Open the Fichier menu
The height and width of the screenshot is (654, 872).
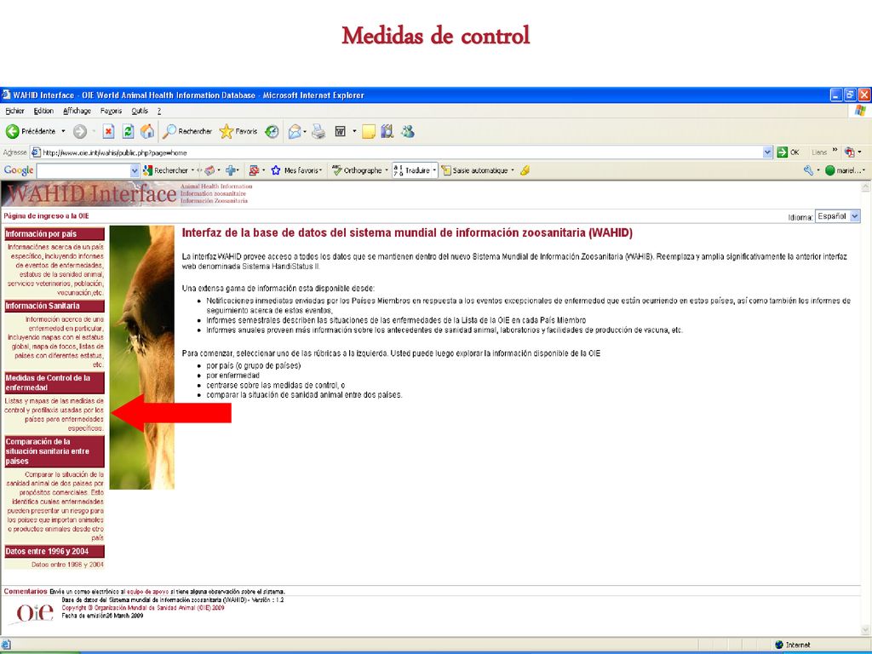15,112
